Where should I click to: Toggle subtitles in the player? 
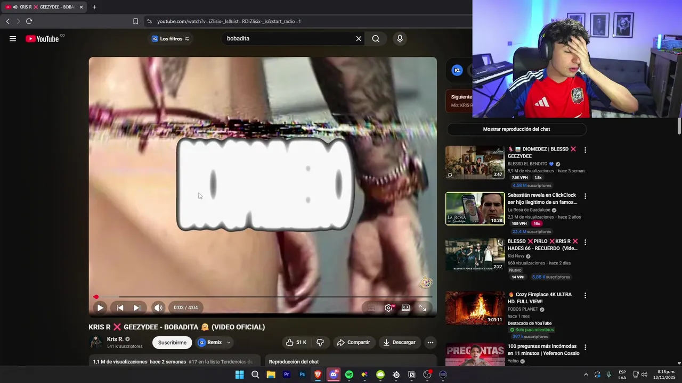371,307
